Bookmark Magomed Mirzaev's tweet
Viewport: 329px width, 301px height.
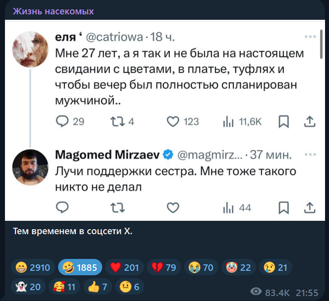click(284, 207)
